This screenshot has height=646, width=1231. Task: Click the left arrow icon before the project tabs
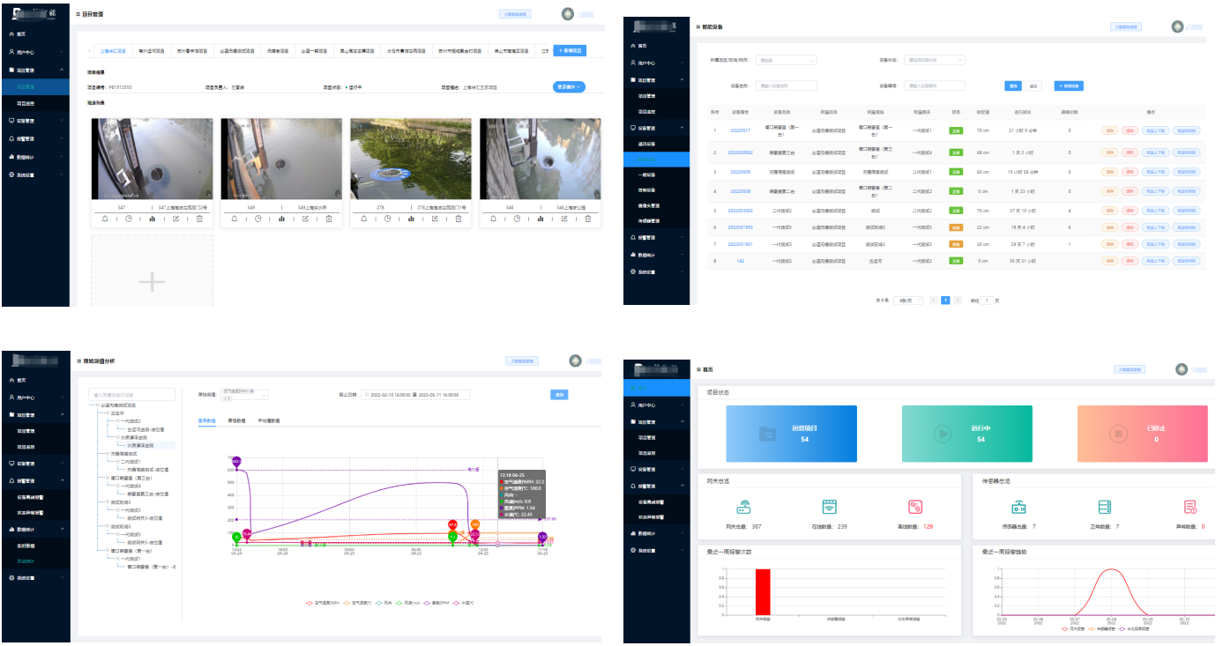coord(88,51)
